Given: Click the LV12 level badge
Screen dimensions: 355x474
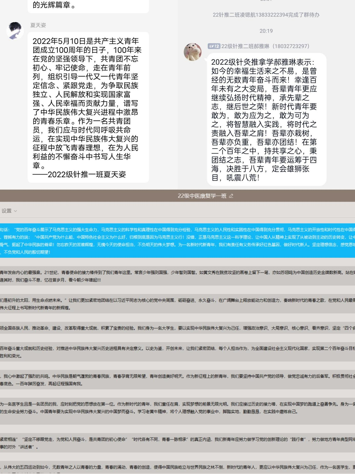Looking at the screenshot, I should (214, 46).
